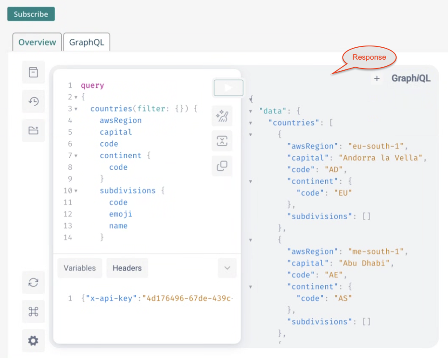The image size is (448, 358).
Task: Open the GraphiQL explorer folder icon
Action: (34, 130)
